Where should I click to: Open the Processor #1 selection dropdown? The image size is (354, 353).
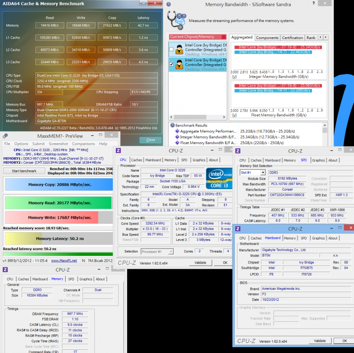(157, 252)
